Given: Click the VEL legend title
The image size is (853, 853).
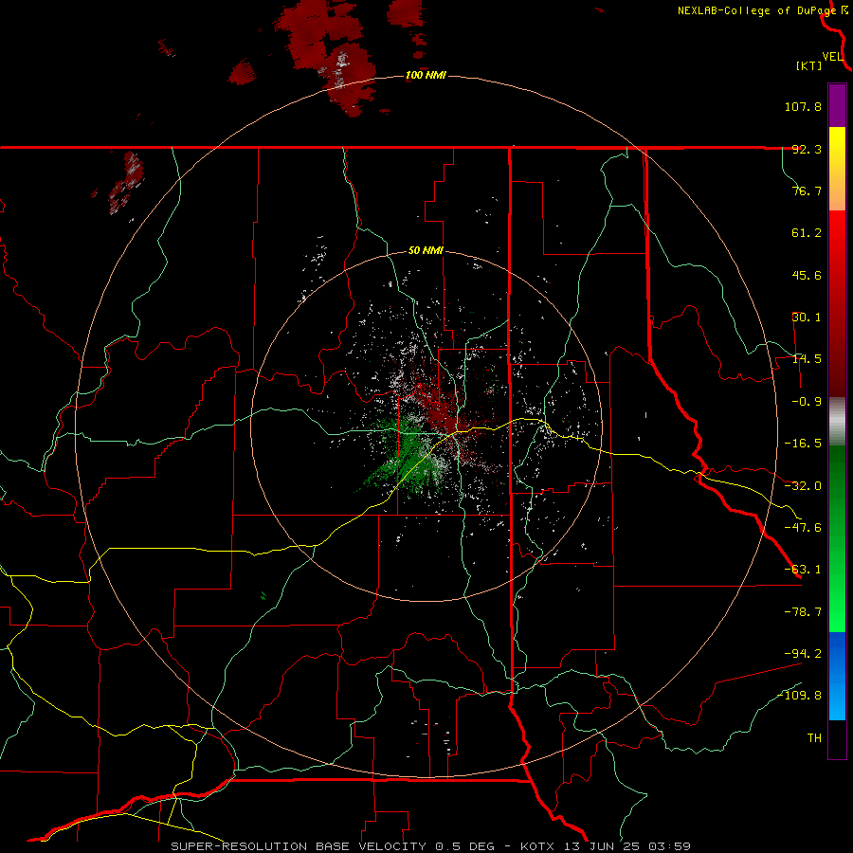Looking at the screenshot, I should pos(832,56).
